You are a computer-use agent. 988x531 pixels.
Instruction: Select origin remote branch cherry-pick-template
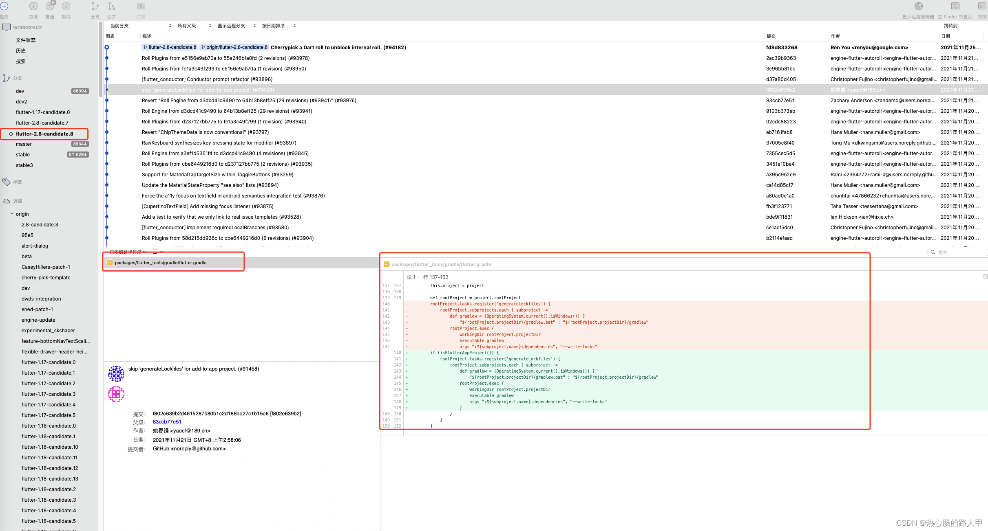[x=46, y=277]
